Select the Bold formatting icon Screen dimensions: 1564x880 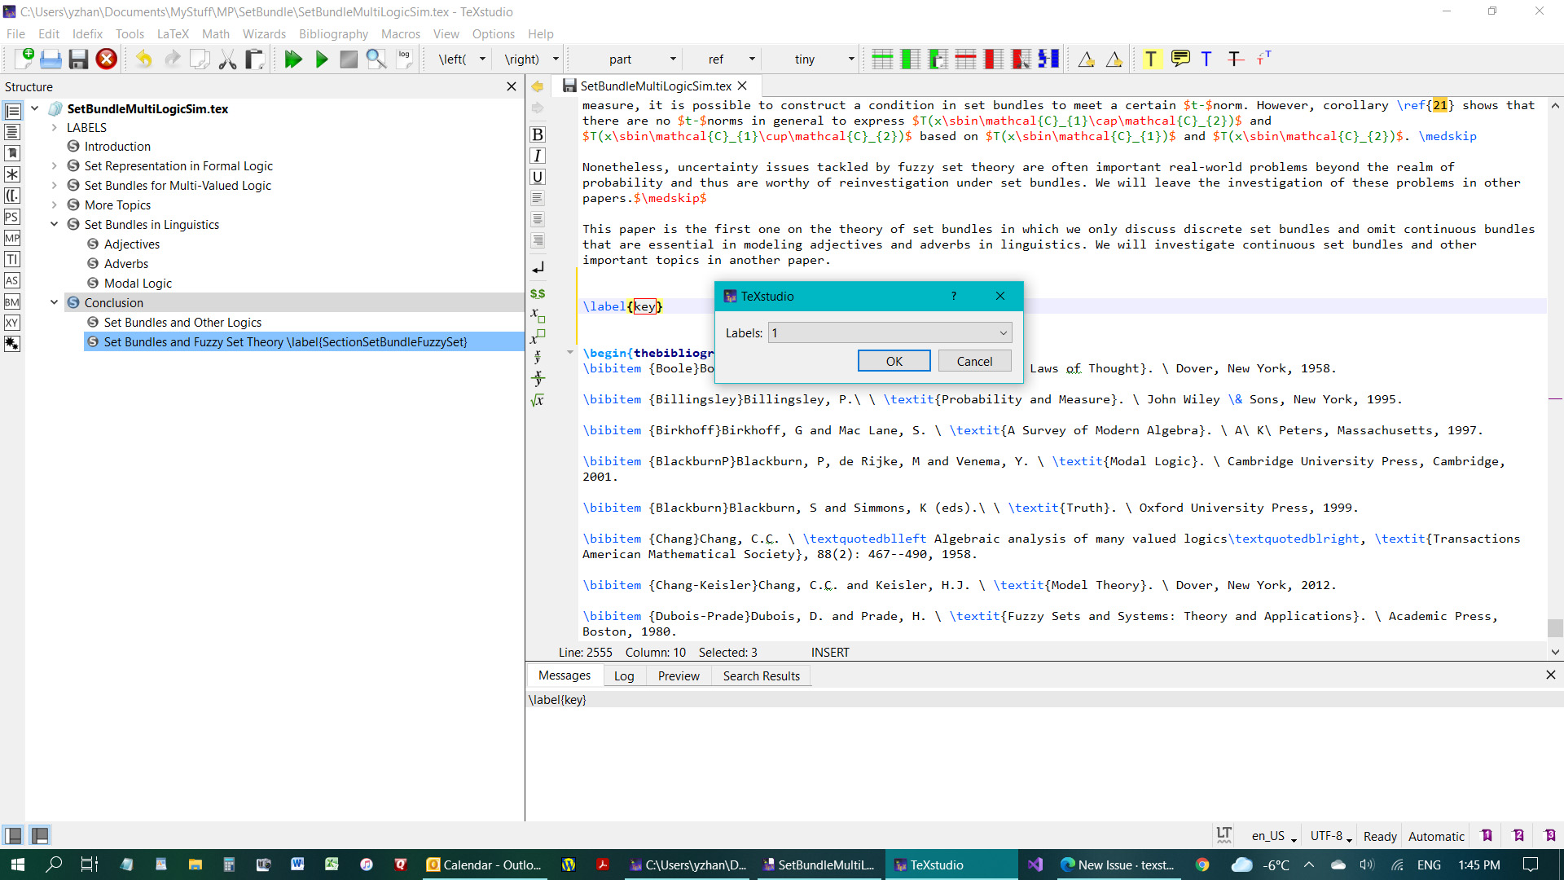[537, 134]
